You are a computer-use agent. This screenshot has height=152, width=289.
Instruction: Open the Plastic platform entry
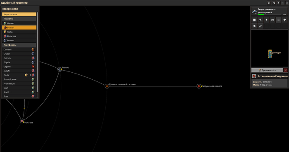tap(19, 75)
